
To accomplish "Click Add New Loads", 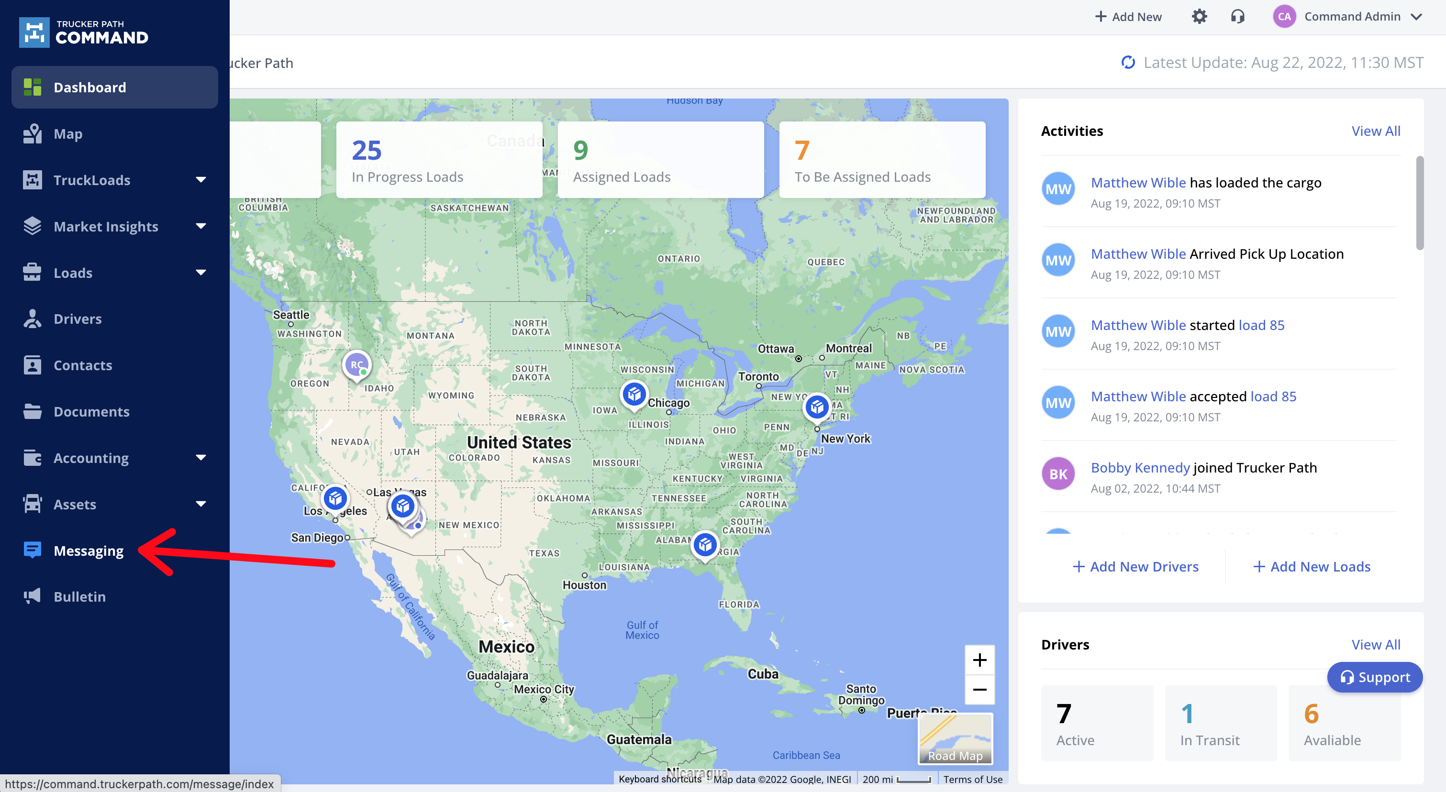I will point(1312,567).
